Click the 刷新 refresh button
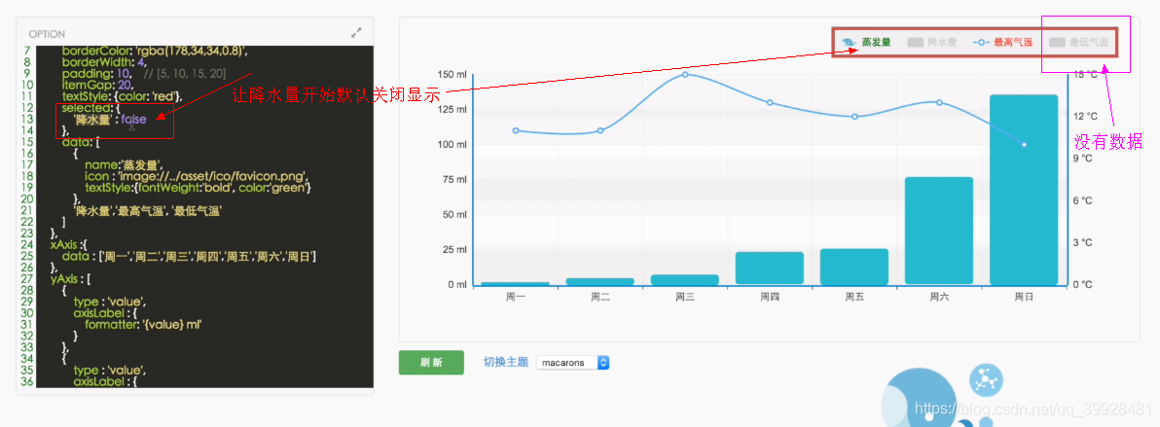This screenshot has width=1160, height=427. pyautogui.click(x=431, y=363)
